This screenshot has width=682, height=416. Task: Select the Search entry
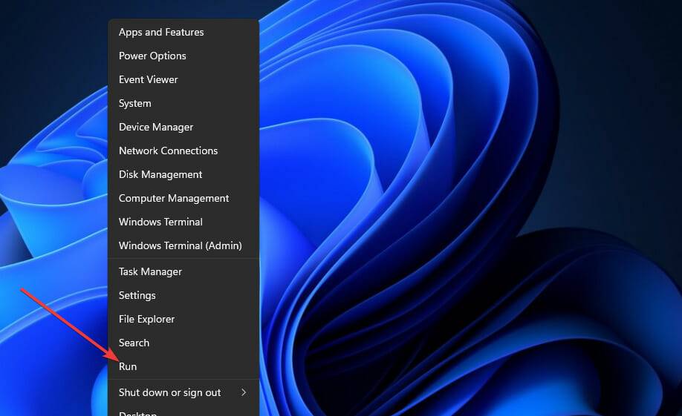coord(134,343)
